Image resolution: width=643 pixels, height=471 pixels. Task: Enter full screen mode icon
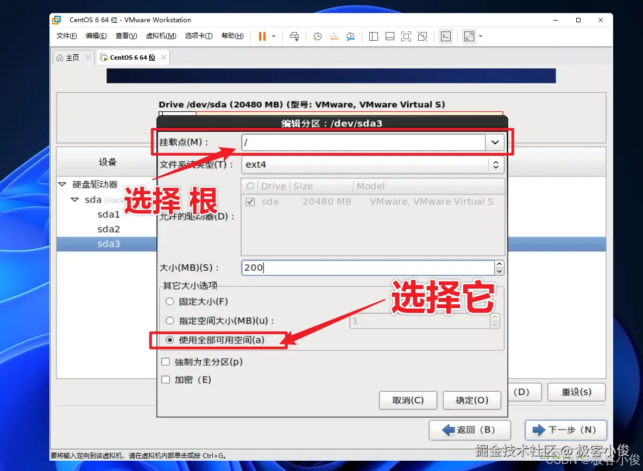406,36
